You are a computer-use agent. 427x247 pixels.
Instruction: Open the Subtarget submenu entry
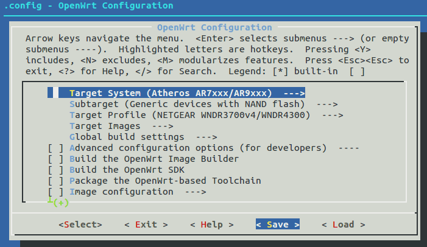click(x=203, y=104)
